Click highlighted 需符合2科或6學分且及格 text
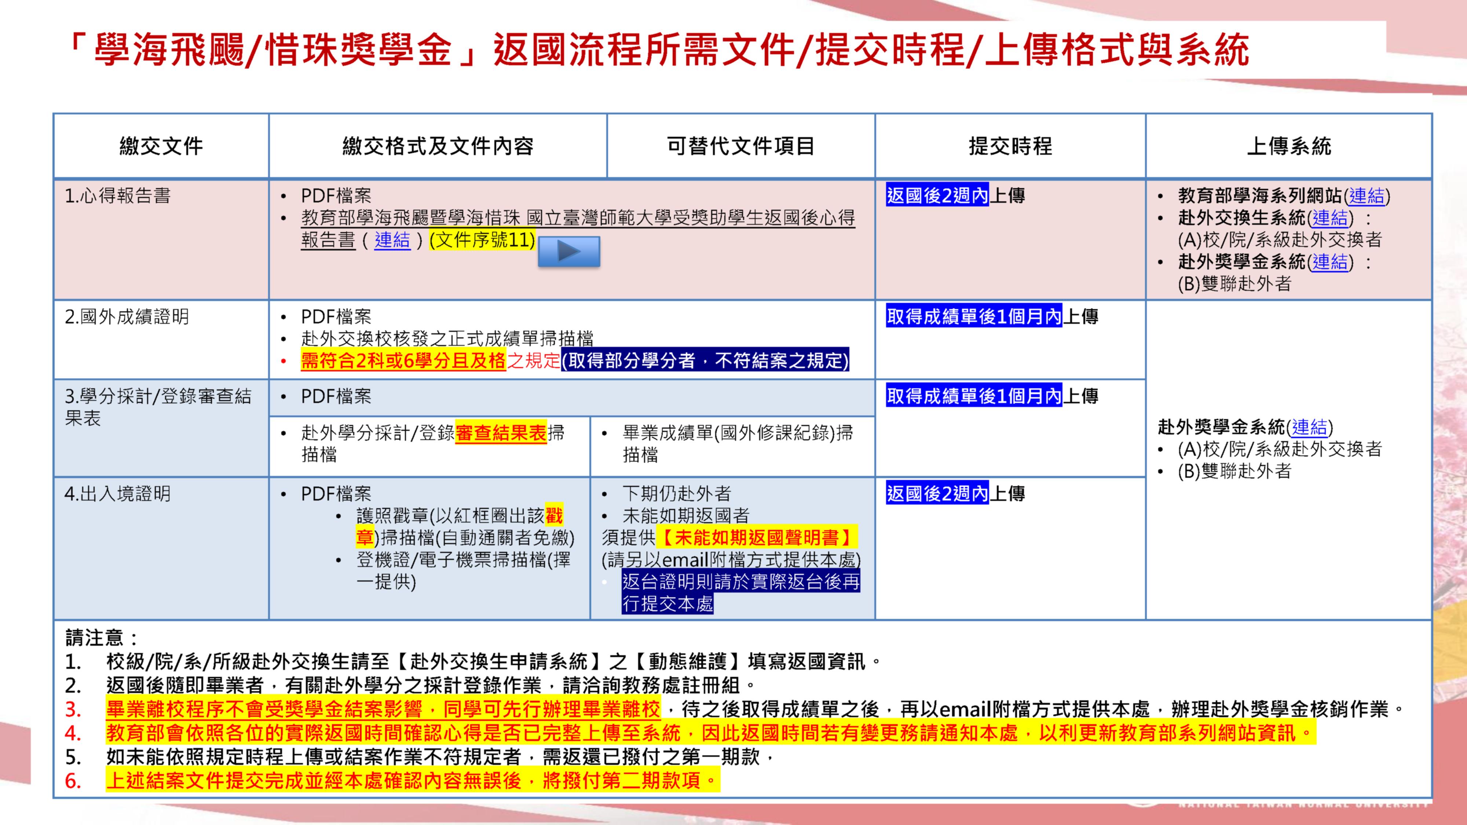Viewport: 1467px width, 825px height. click(x=403, y=360)
